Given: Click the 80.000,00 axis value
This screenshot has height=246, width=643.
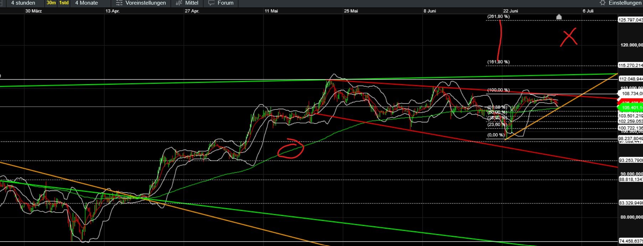Looking at the screenshot, I should [632, 217].
